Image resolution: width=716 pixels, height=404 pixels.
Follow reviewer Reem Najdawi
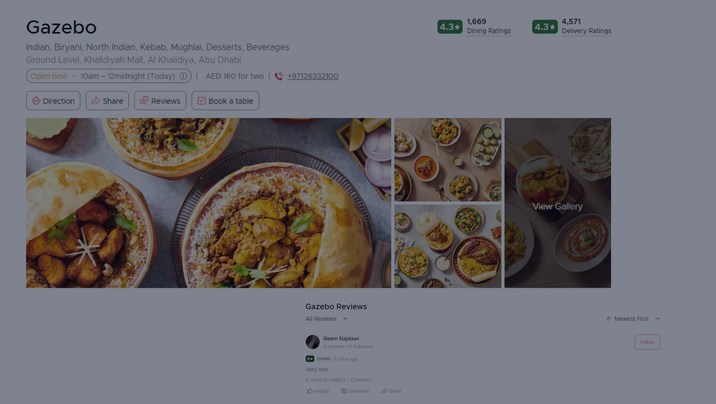[x=647, y=342]
